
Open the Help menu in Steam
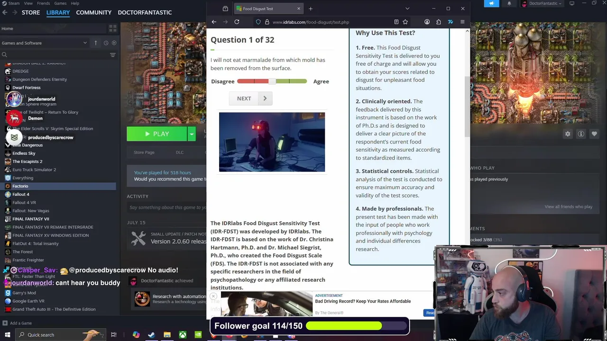coord(75,3)
